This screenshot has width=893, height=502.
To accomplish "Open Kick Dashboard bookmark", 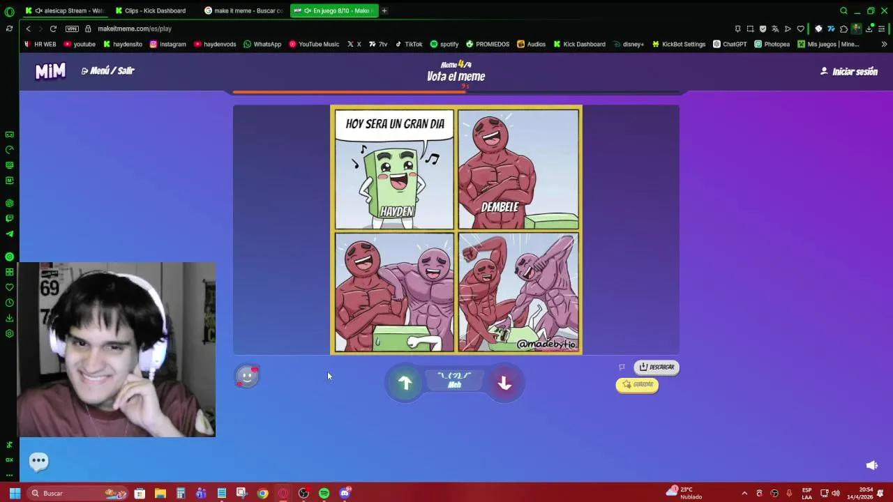I will click(x=579, y=44).
